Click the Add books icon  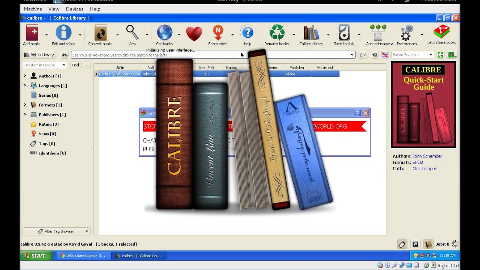tap(32, 33)
